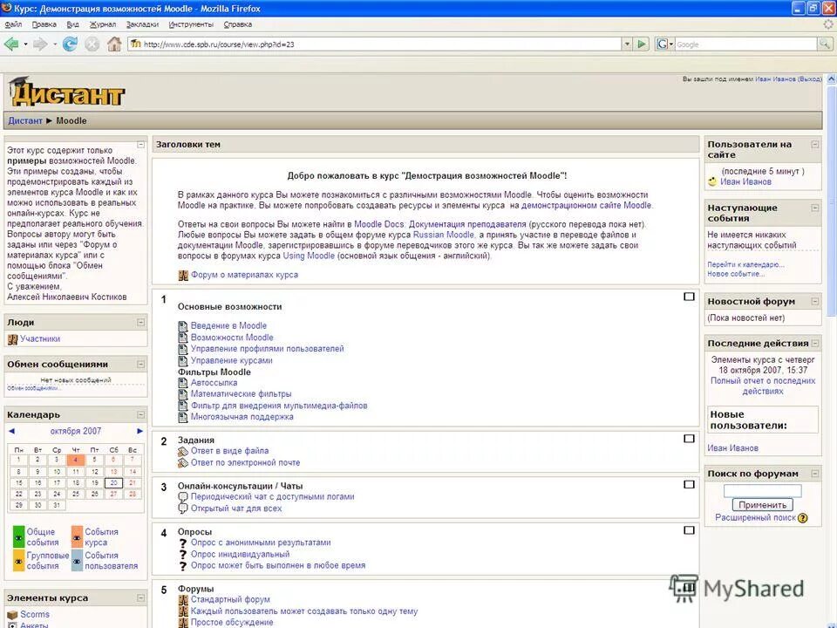Viewport: 837px width, 628px height.
Task: Click the Дистант breadcrumb link
Action: (x=25, y=120)
